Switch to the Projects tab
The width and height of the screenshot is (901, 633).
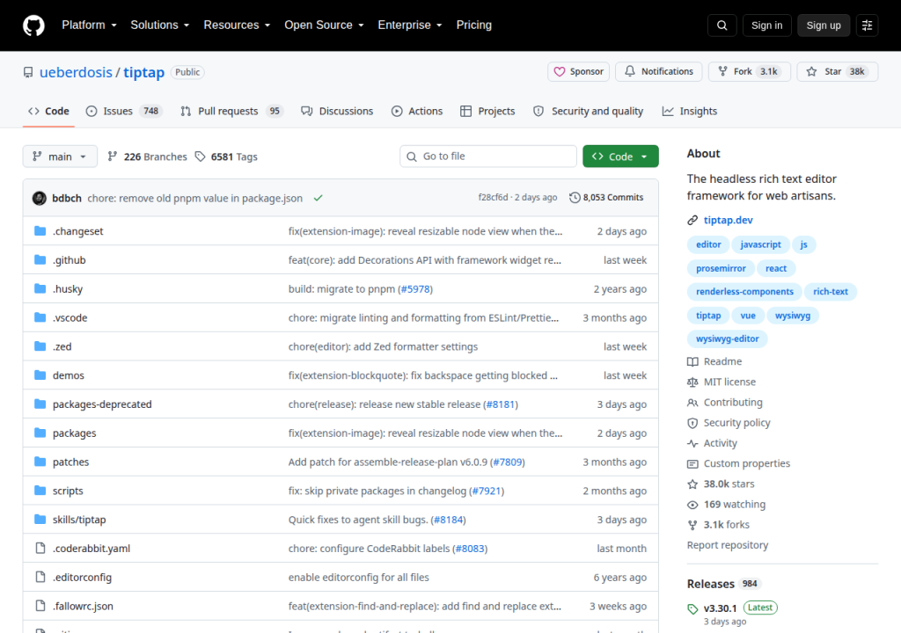(x=487, y=111)
